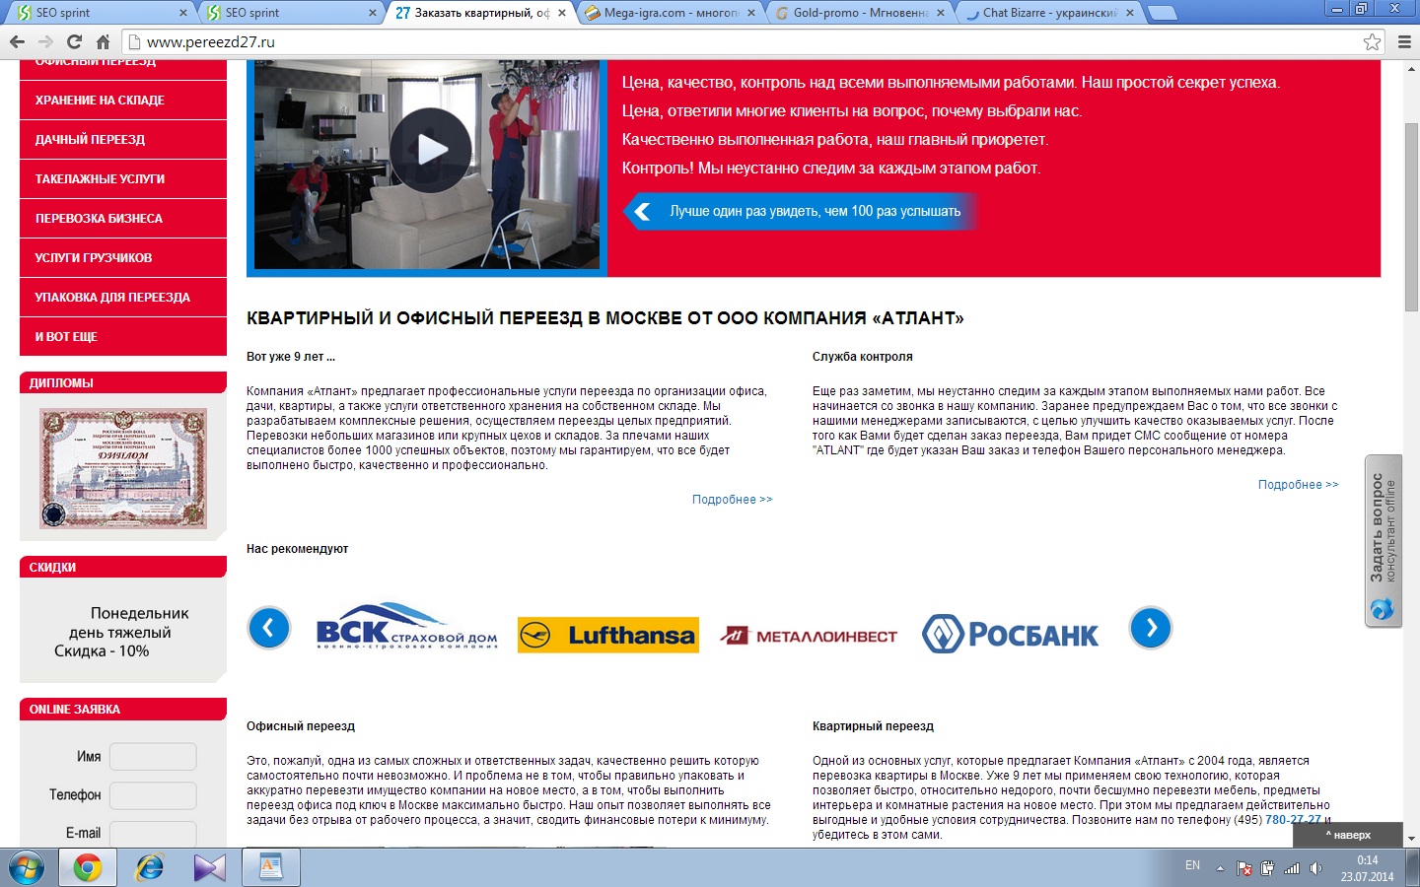Viewport: 1420px width, 887px height.
Task: Open the Windows Start menu
Action: (x=27, y=867)
